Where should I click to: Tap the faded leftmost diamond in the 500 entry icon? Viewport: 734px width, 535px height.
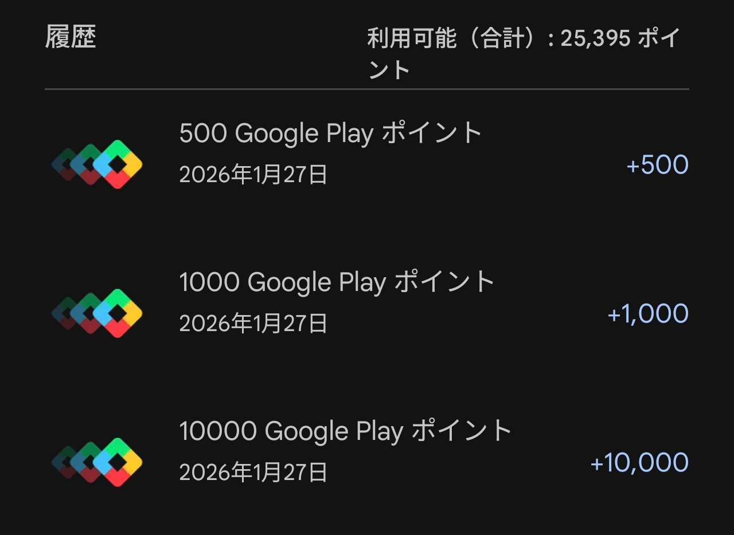pyautogui.click(x=67, y=164)
